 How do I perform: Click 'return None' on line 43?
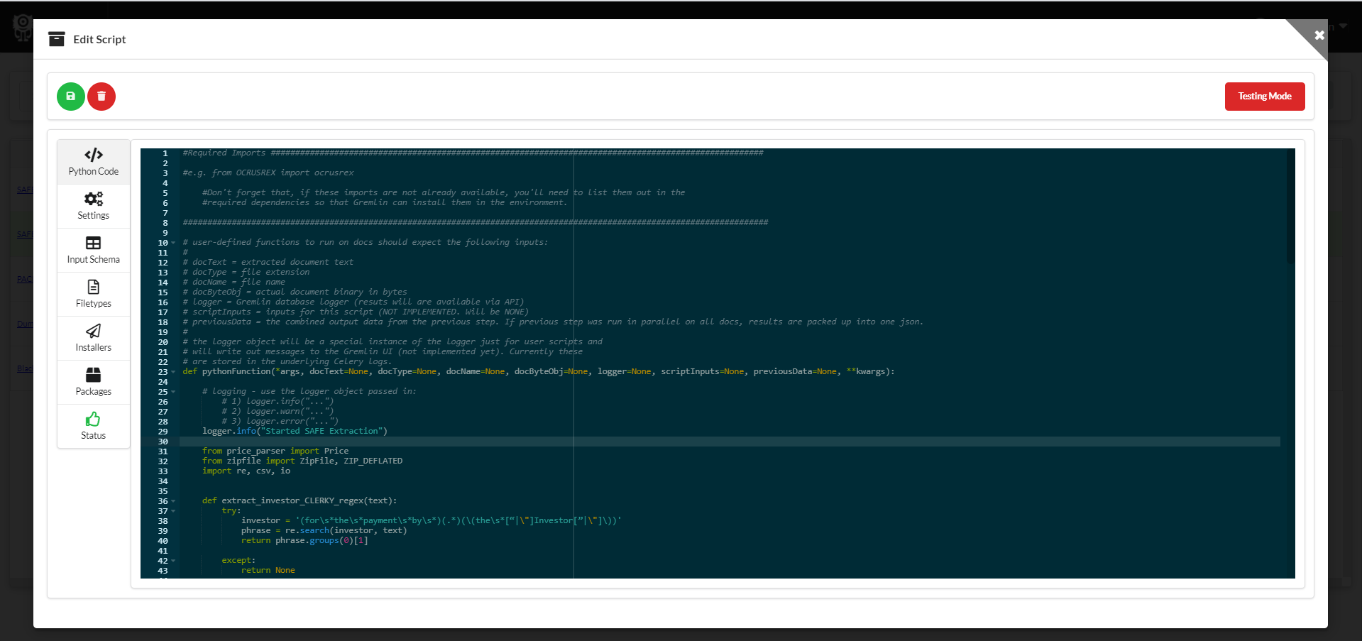[x=268, y=571]
